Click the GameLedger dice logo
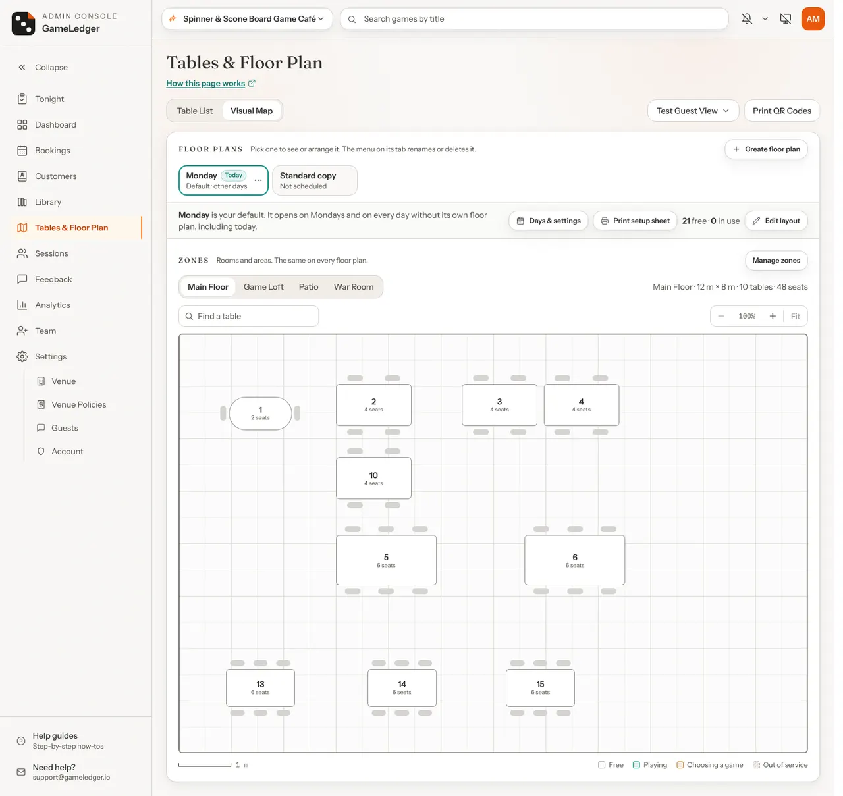Viewport: 843px width, 796px height. coord(23,23)
